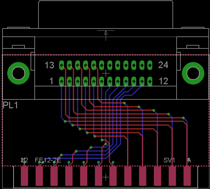The height and width of the screenshot is (189, 210).
Task: Click pin number label 13
Action: tap(49, 65)
